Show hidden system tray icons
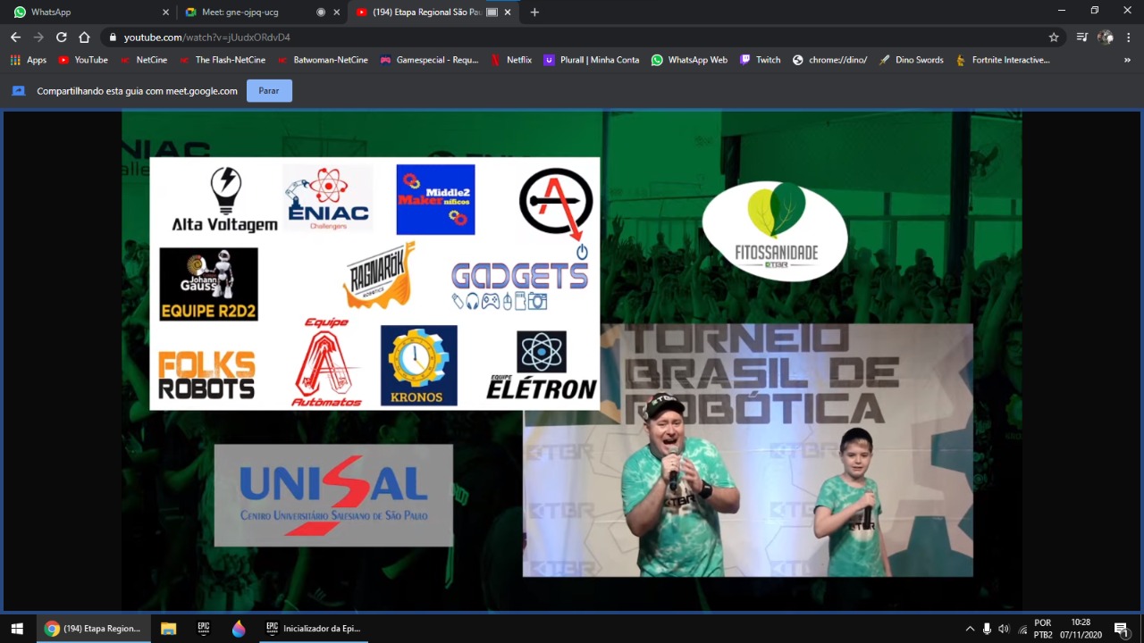Viewport: 1144px width, 643px height. (x=970, y=629)
